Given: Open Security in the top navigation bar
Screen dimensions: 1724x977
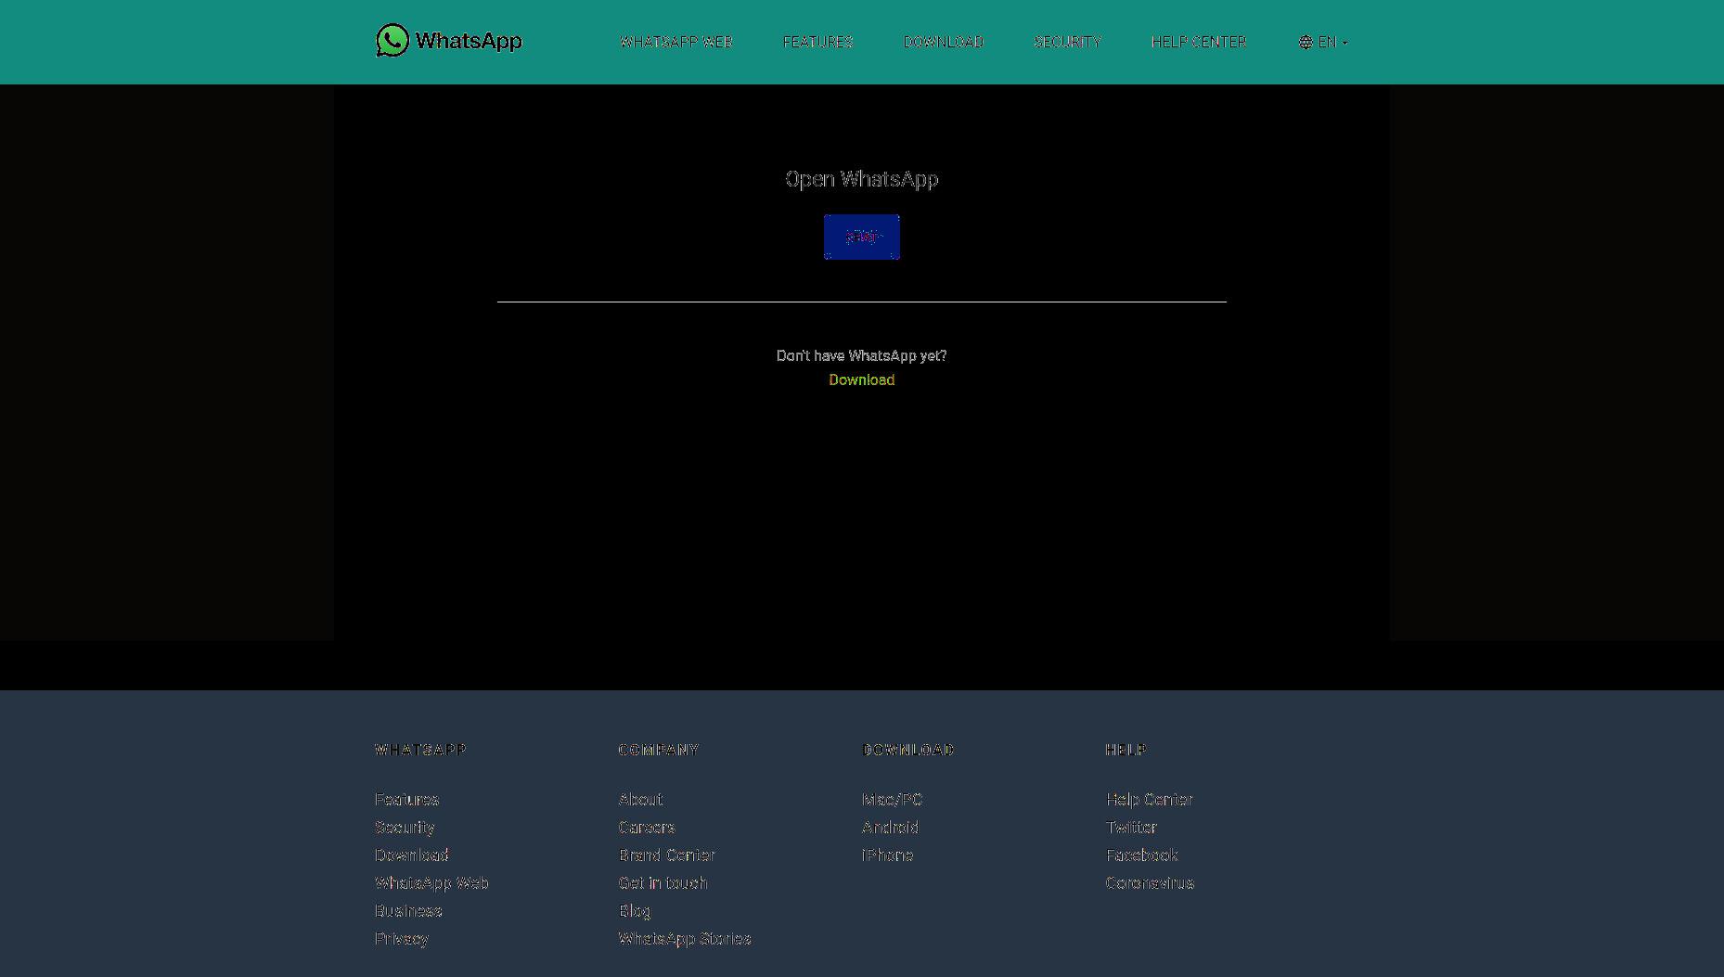Looking at the screenshot, I should pos(1067,42).
